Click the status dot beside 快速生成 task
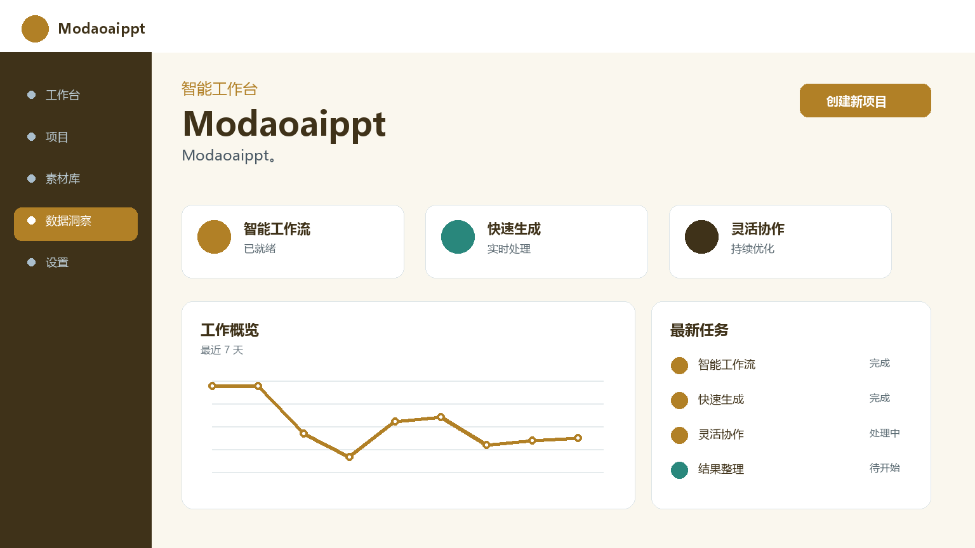 coord(679,400)
